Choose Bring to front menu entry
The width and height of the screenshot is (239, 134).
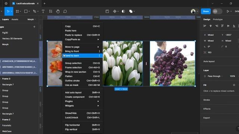[x=82, y=51]
